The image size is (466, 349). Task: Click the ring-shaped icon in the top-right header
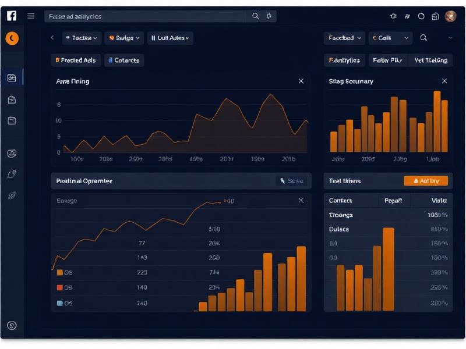click(421, 16)
